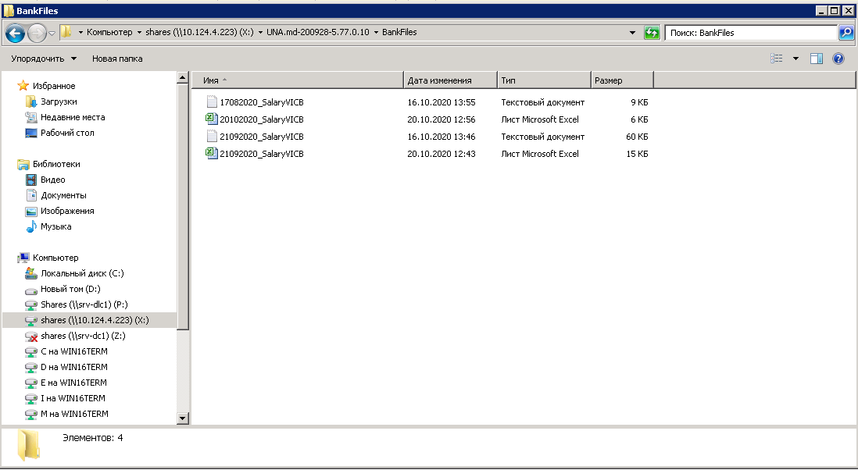Image resolution: width=858 pixels, height=470 pixels.
Task: Expand dropdown arrow after Компьютер breadcrumb
Action: [140, 32]
